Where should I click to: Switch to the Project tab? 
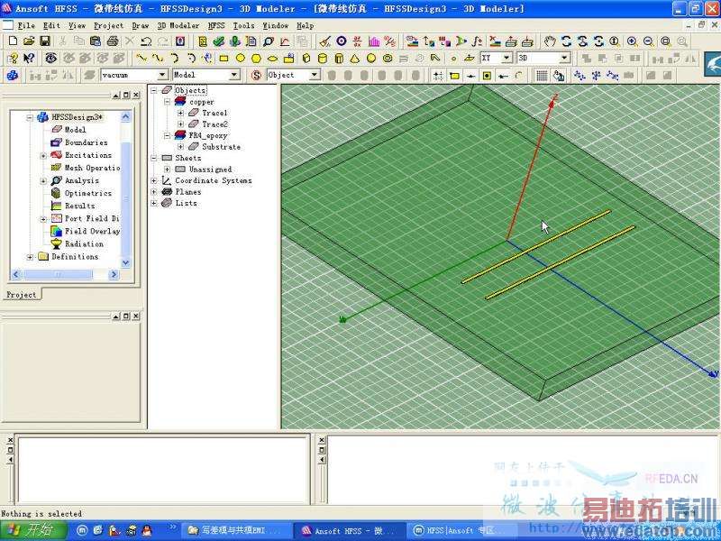tap(21, 295)
